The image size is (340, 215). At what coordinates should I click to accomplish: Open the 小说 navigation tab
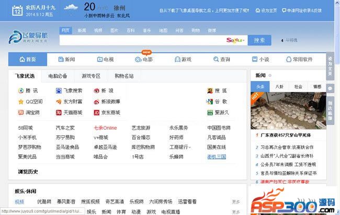point(260,59)
